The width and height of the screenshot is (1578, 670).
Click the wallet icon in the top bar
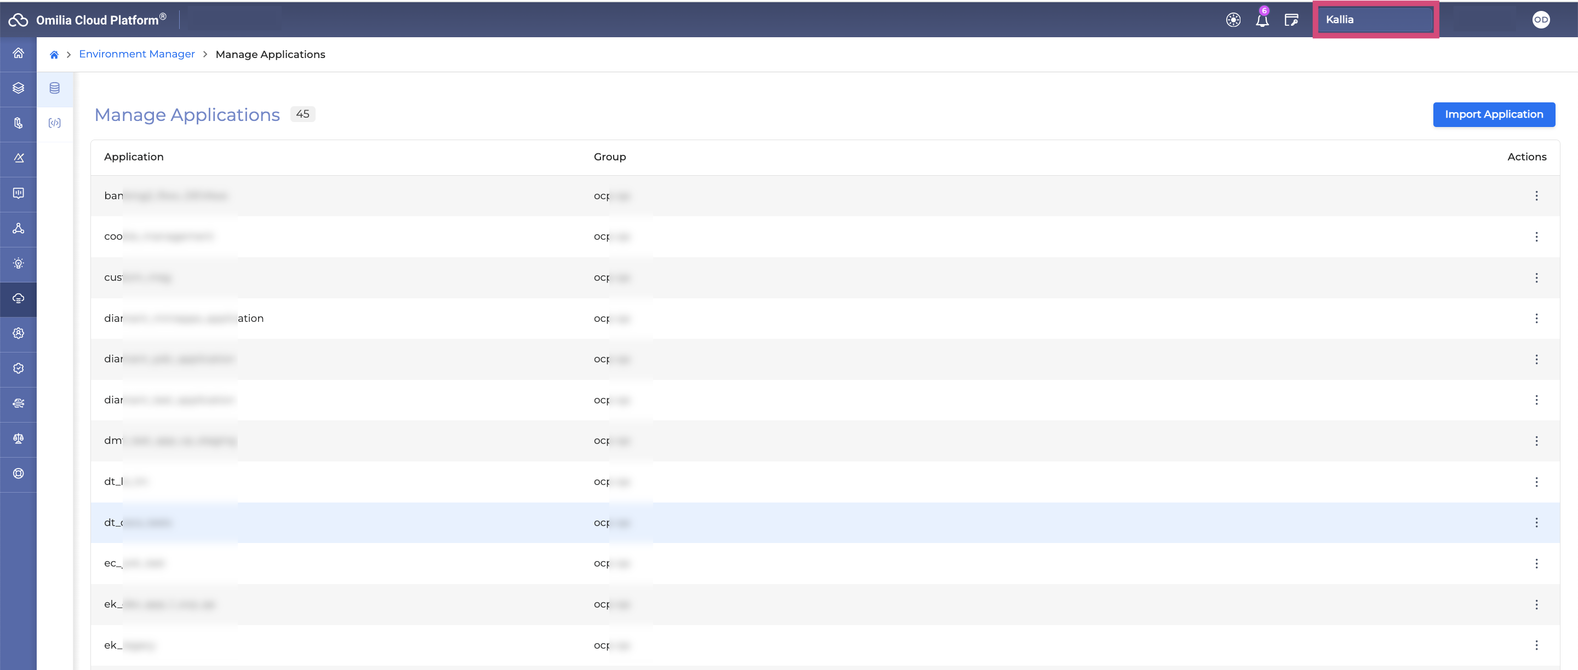(x=1291, y=19)
